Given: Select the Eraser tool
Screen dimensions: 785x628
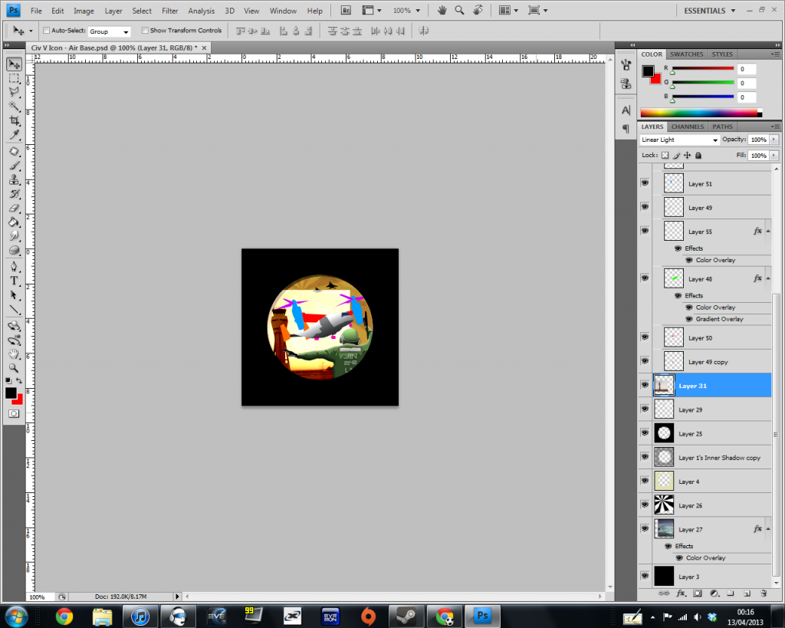Looking at the screenshot, I should coord(14,209).
